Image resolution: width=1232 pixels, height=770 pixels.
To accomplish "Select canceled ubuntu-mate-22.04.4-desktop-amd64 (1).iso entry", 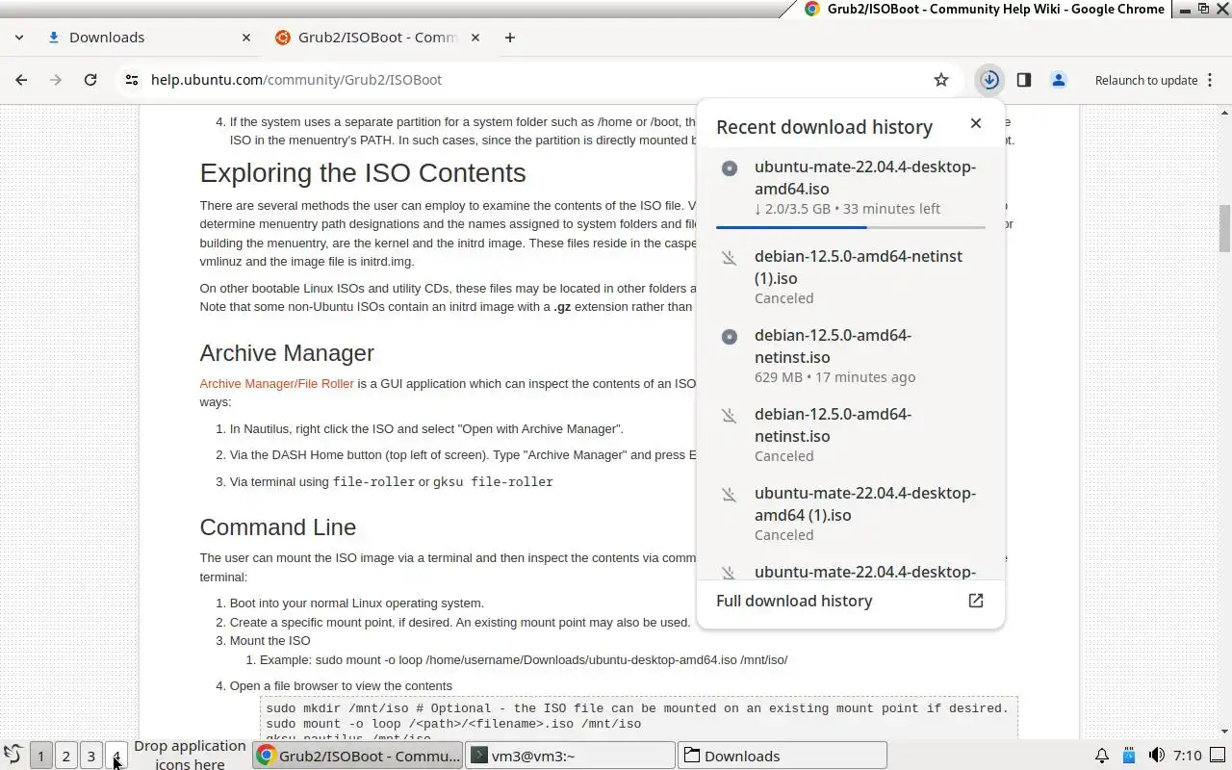I will coord(851,513).
